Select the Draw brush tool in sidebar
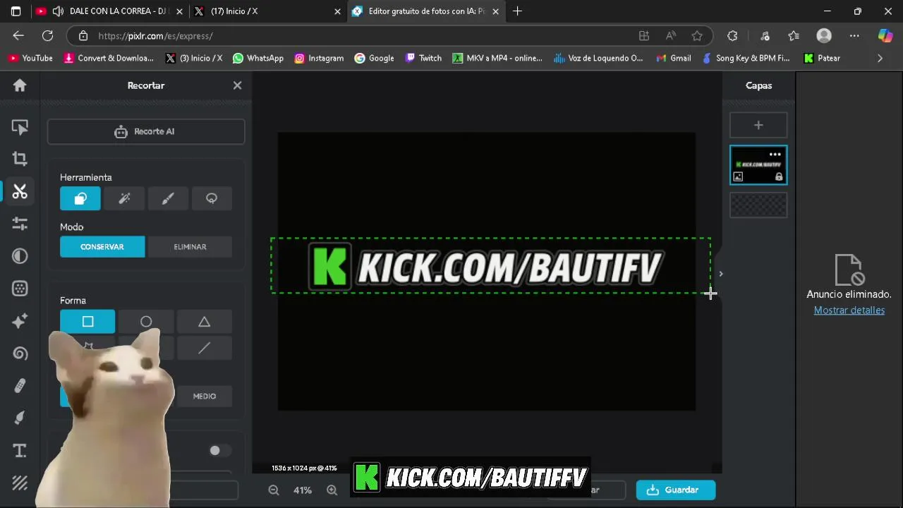Image resolution: width=903 pixels, height=508 pixels. [x=20, y=418]
